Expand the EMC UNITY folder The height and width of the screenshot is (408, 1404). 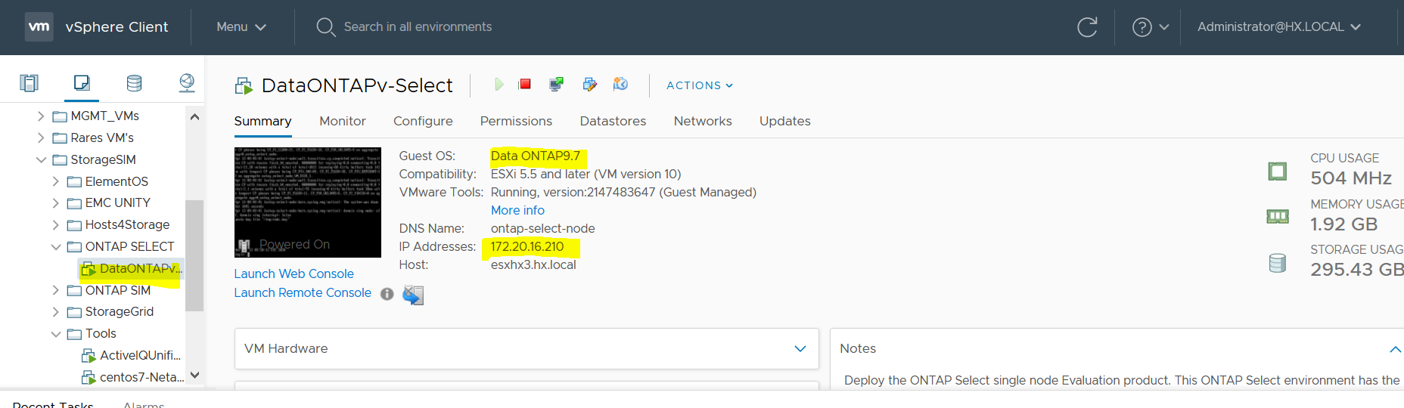pyautogui.click(x=55, y=202)
